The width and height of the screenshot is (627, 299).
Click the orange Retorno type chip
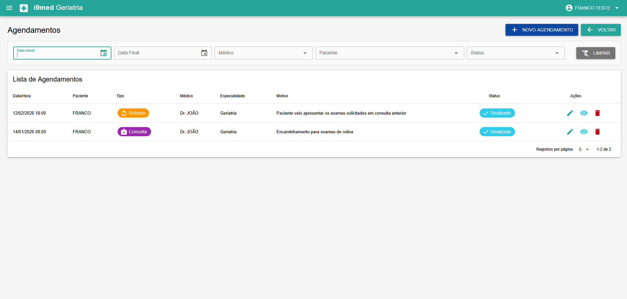[x=133, y=113]
